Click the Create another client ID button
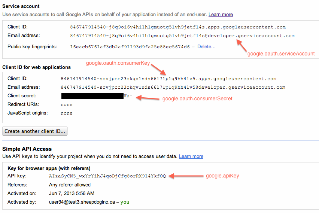 [x=35, y=131]
